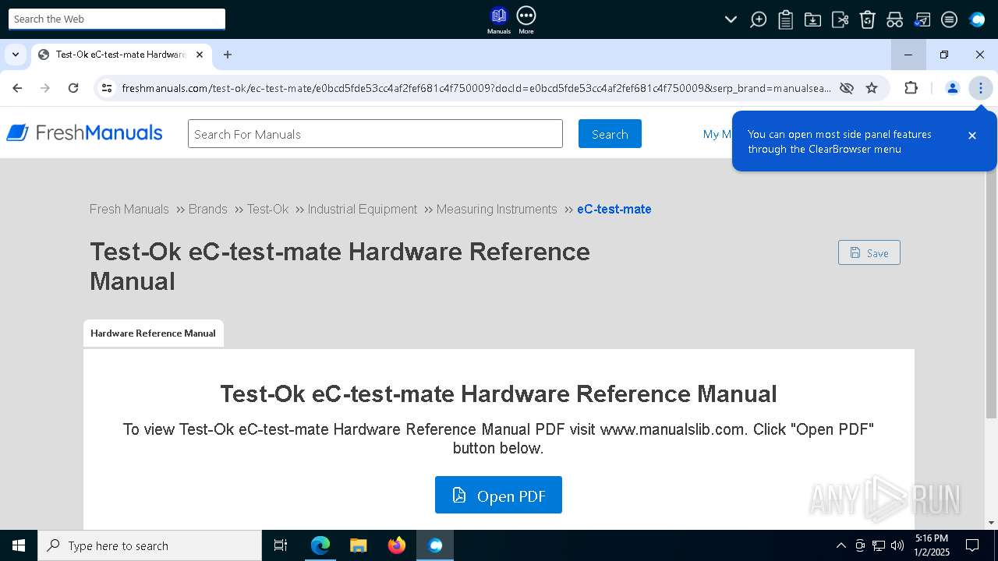Open the notification center icon
Viewport: 998px width, 561px height.
(x=972, y=545)
